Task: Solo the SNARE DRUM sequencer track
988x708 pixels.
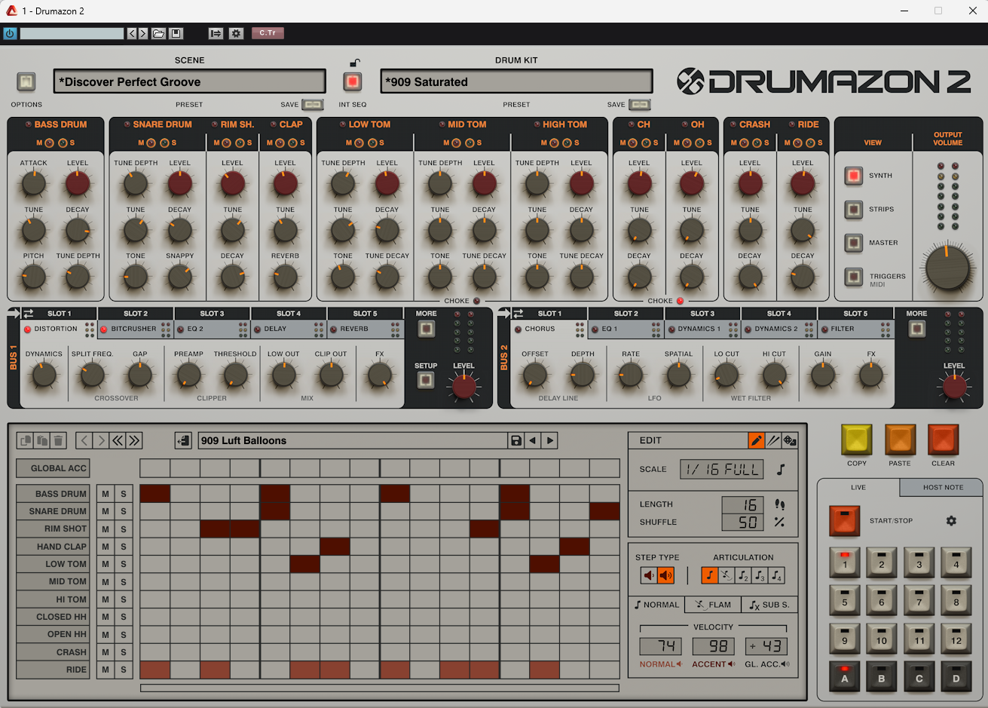Action: pyautogui.click(x=124, y=511)
